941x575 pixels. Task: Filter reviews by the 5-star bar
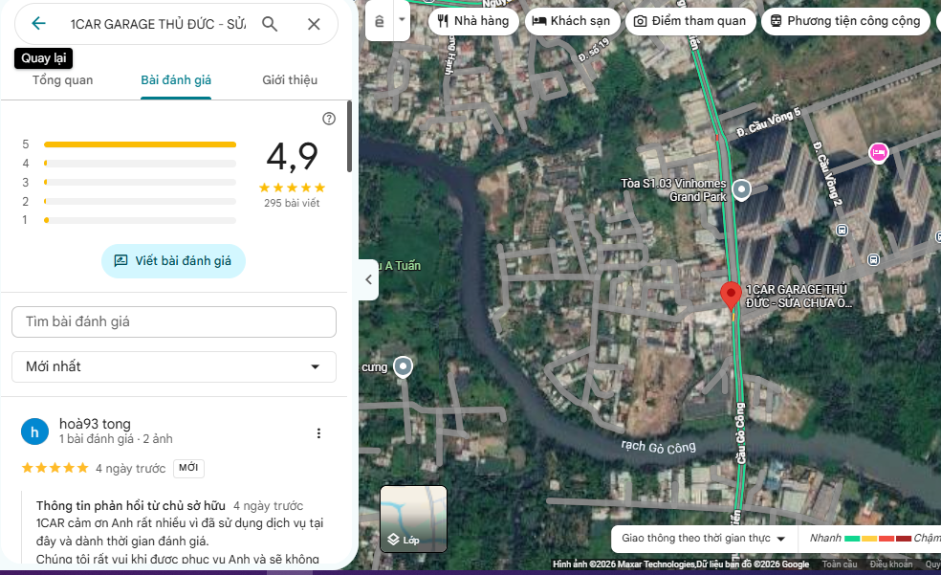point(140,144)
